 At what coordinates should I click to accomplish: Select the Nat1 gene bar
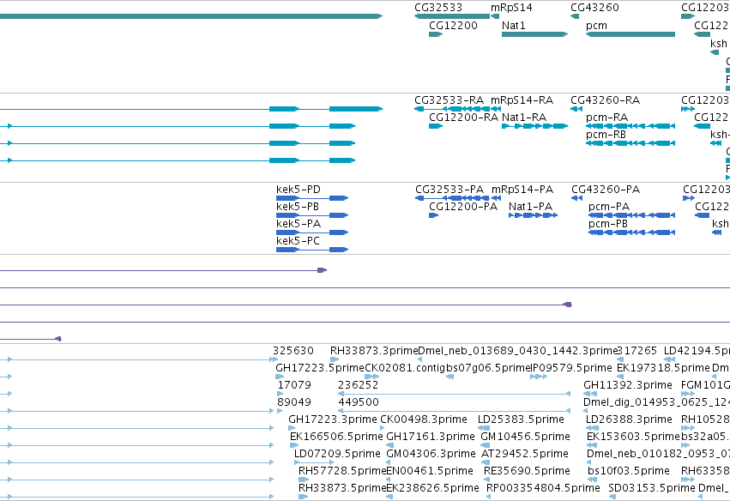point(534,34)
